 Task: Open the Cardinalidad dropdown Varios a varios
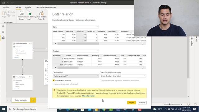tap(76, 76)
